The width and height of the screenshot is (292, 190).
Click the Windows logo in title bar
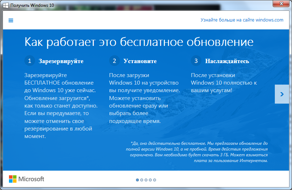coord(6,5)
